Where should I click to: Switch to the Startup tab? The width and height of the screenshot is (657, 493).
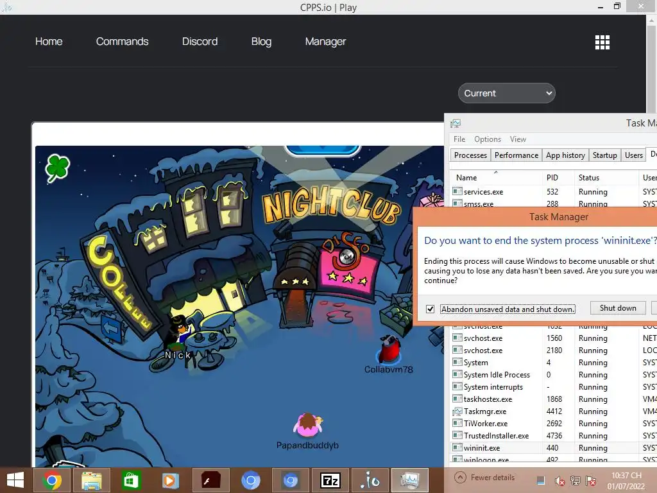(604, 155)
